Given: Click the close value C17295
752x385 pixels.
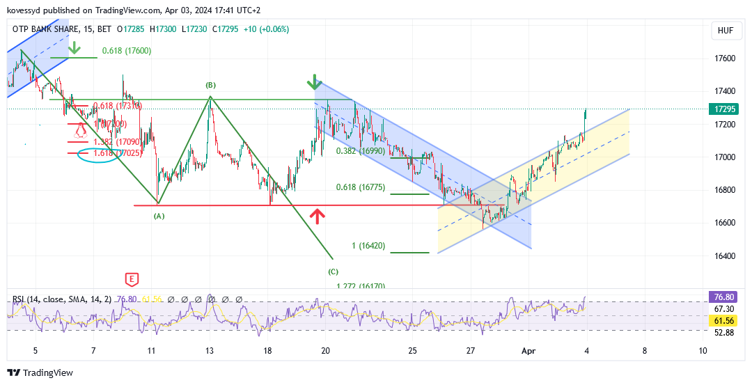Looking at the screenshot, I should (x=225, y=29).
